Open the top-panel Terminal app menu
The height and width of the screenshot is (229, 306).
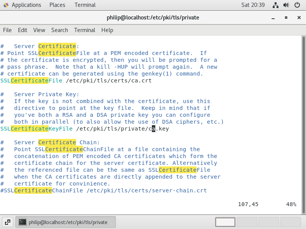(85, 5)
